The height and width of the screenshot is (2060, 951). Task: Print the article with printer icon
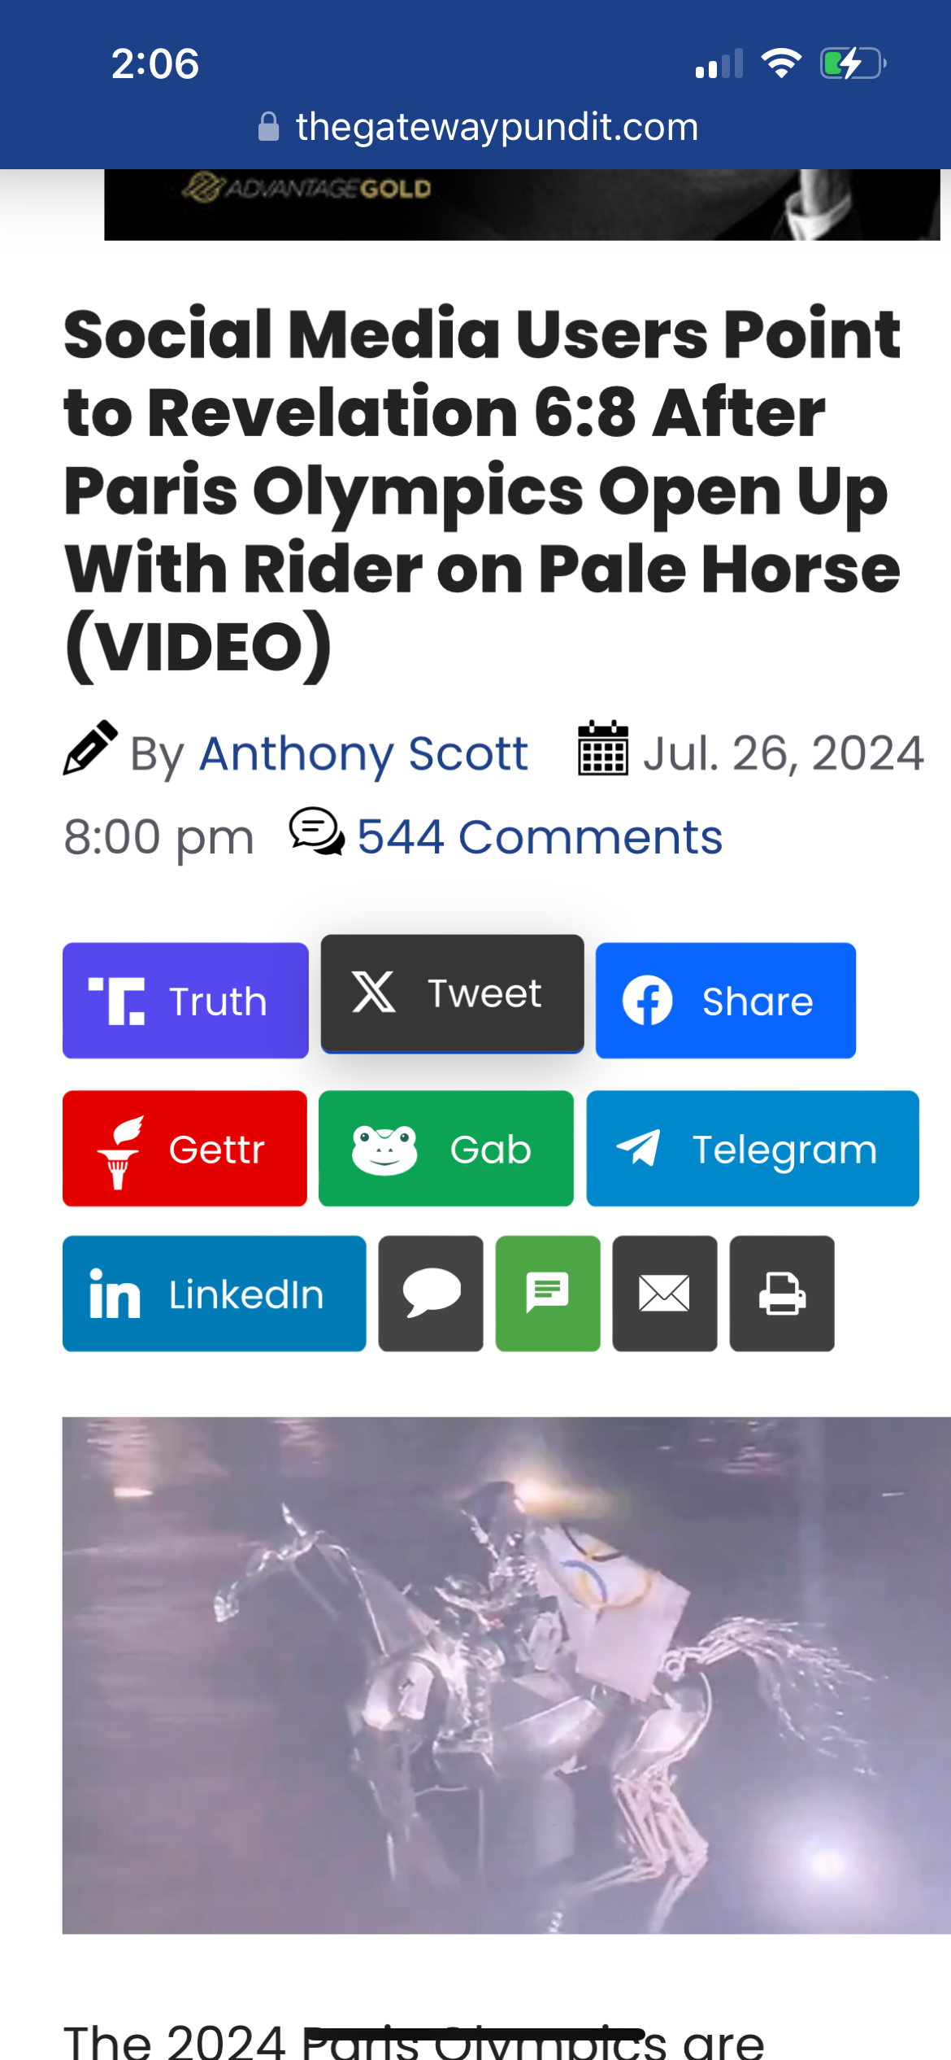click(x=782, y=1294)
